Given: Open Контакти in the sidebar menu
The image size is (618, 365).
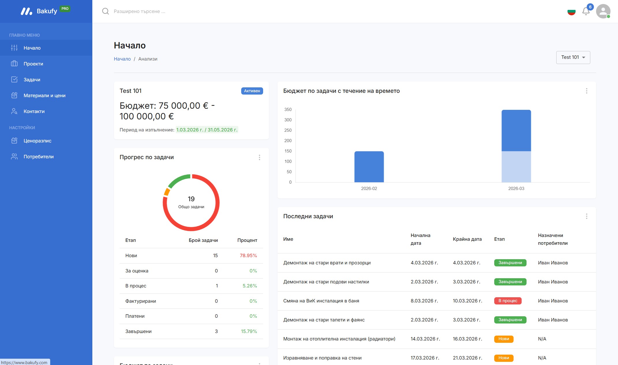Looking at the screenshot, I should tap(46, 111).
